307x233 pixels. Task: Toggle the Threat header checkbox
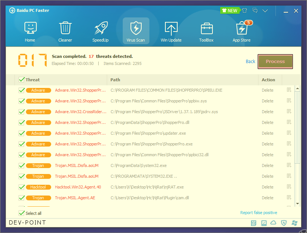pos(22,79)
